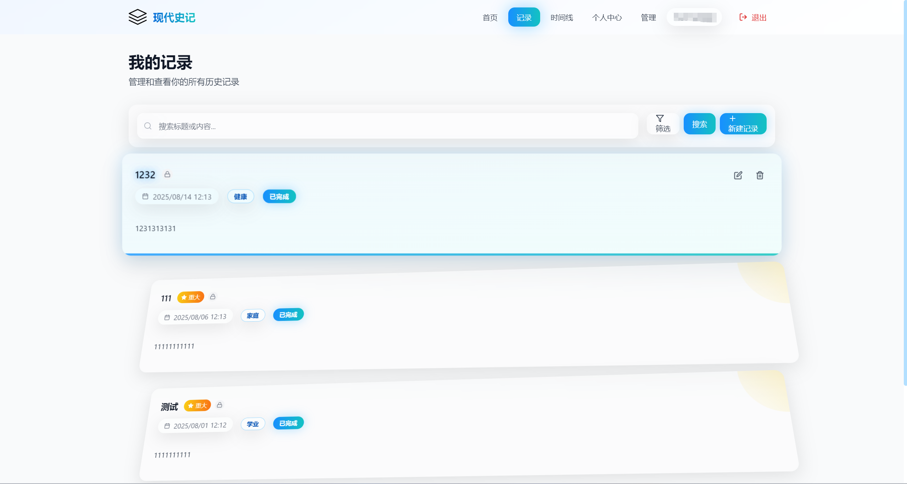The height and width of the screenshot is (484, 907).
Task: Click the 重大 star badge on record 111
Action: [191, 297]
